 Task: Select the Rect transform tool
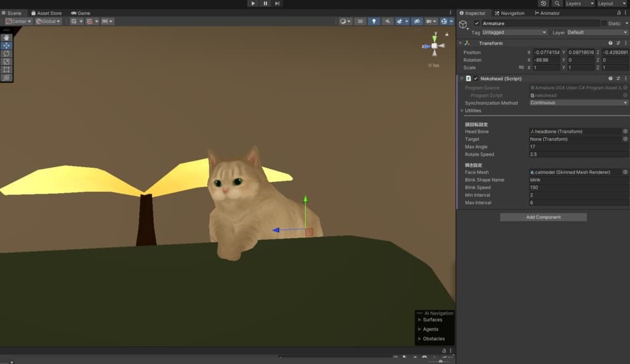click(7, 69)
